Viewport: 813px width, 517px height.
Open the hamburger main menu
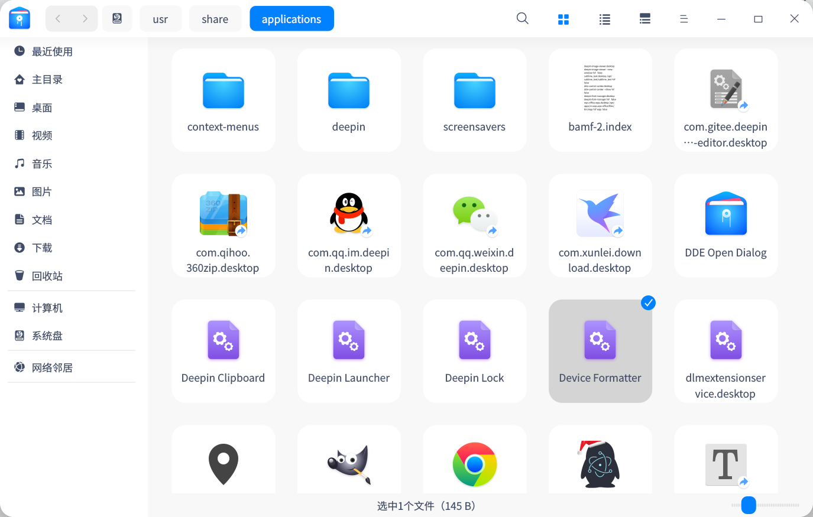point(684,19)
